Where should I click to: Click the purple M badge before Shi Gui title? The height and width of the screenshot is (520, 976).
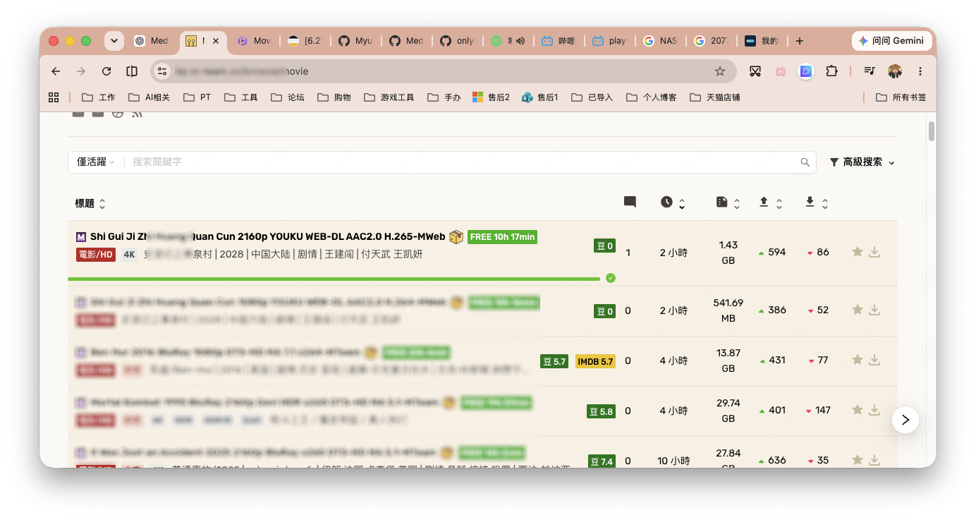click(x=81, y=237)
